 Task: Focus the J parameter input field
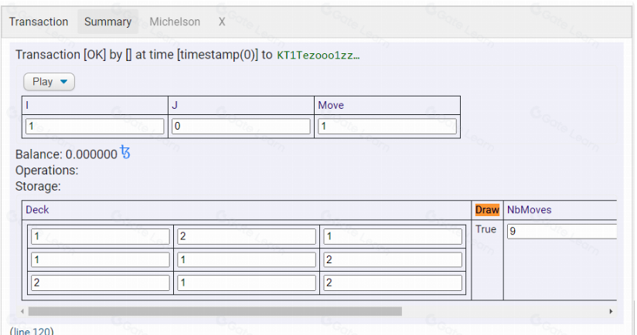click(241, 127)
